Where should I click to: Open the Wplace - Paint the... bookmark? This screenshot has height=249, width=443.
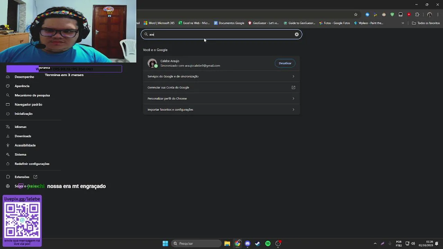coord(369,23)
